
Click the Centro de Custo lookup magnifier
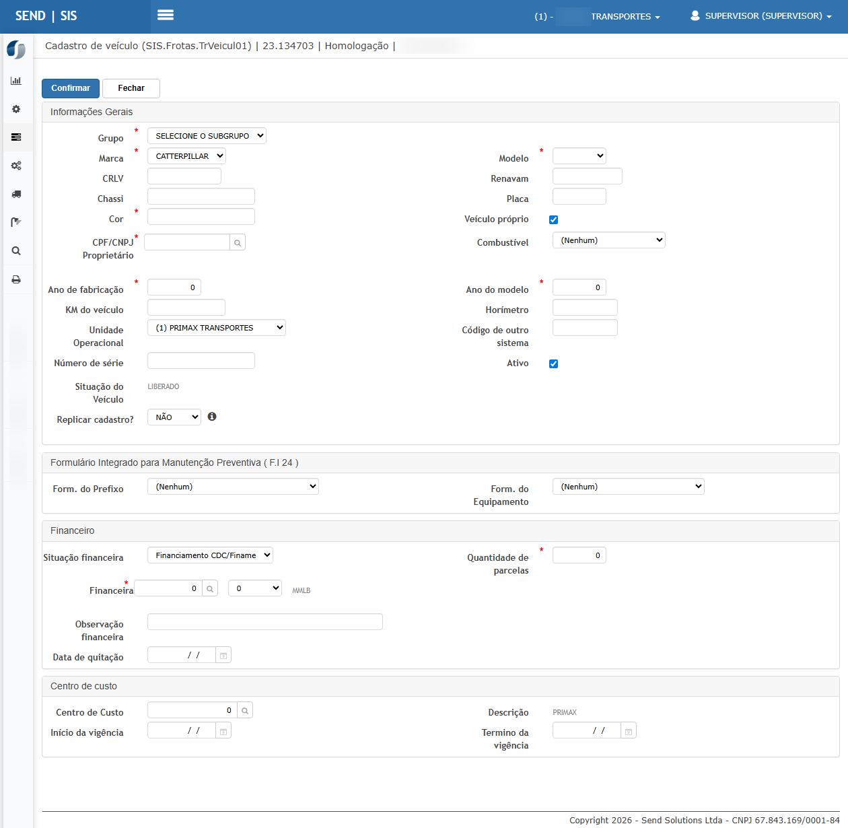pyautogui.click(x=245, y=710)
